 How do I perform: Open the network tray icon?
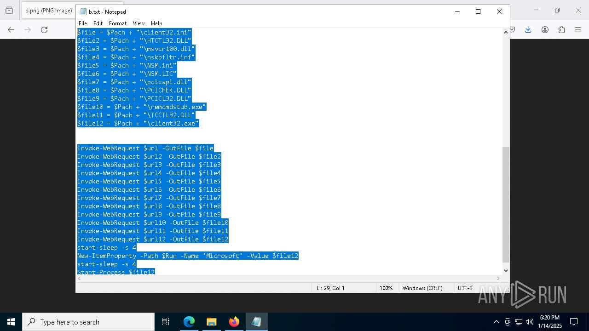pos(519,322)
